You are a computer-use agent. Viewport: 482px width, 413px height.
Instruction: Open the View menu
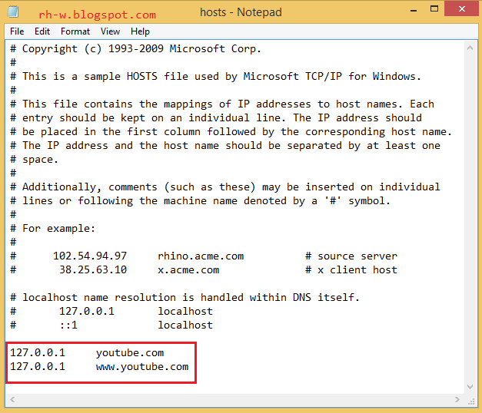tap(110, 31)
